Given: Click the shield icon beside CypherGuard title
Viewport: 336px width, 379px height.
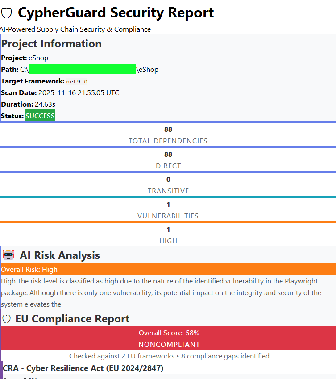Looking at the screenshot, I should pyautogui.click(x=6, y=13).
